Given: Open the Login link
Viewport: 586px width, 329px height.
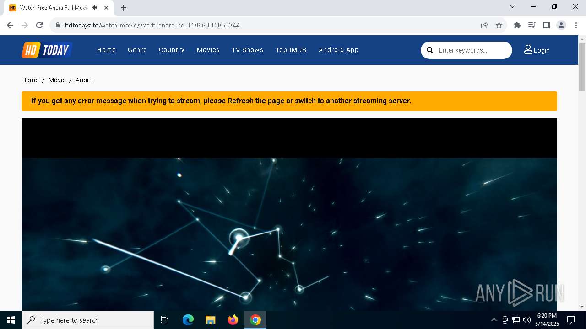Looking at the screenshot, I should (537, 50).
